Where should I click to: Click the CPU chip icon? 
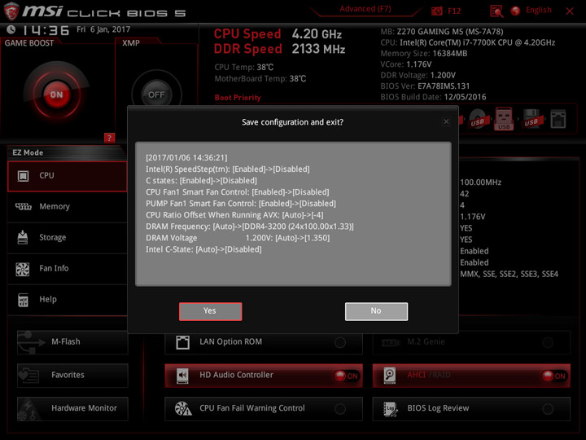(x=23, y=176)
